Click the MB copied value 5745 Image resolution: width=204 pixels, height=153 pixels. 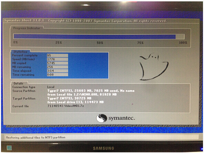tap(57, 63)
